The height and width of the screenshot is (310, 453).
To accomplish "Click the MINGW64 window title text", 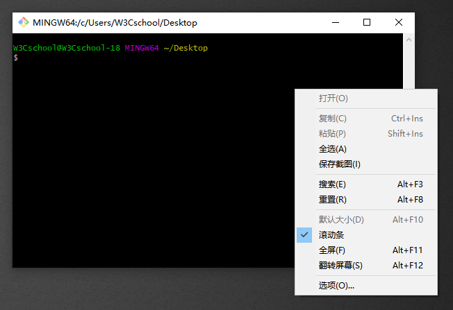I will click(x=115, y=23).
